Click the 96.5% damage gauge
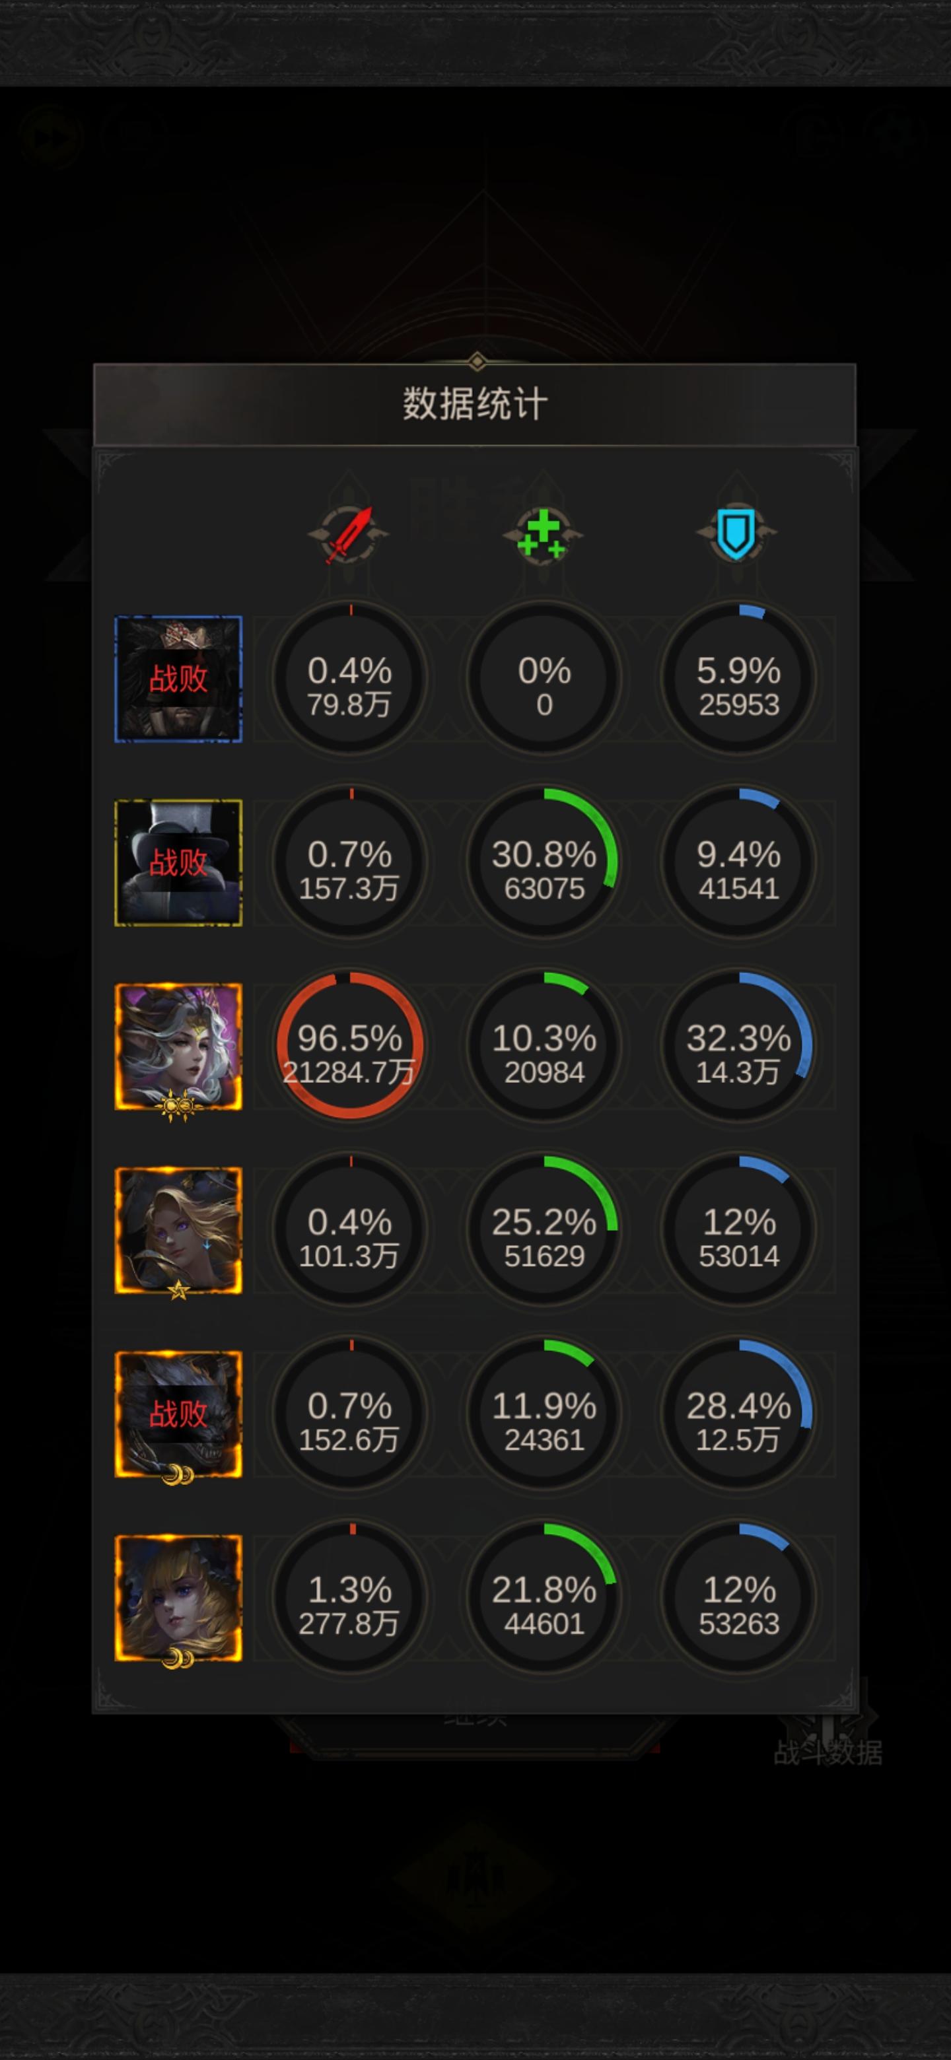 click(349, 1045)
